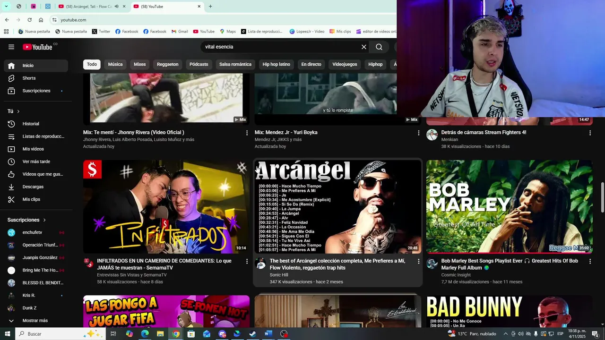605x340 pixels.
Task: Select the Música filter chip
Action: point(115,64)
